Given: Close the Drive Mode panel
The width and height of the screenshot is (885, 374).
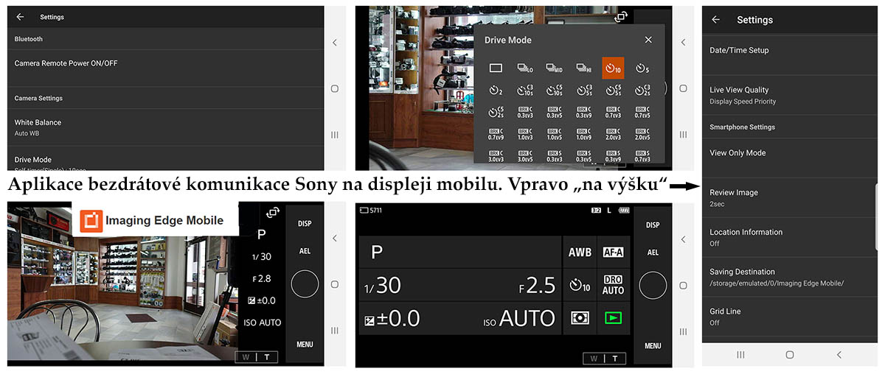Looking at the screenshot, I should coord(648,40).
